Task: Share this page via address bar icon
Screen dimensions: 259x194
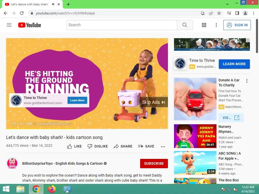Action: pos(211,13)
